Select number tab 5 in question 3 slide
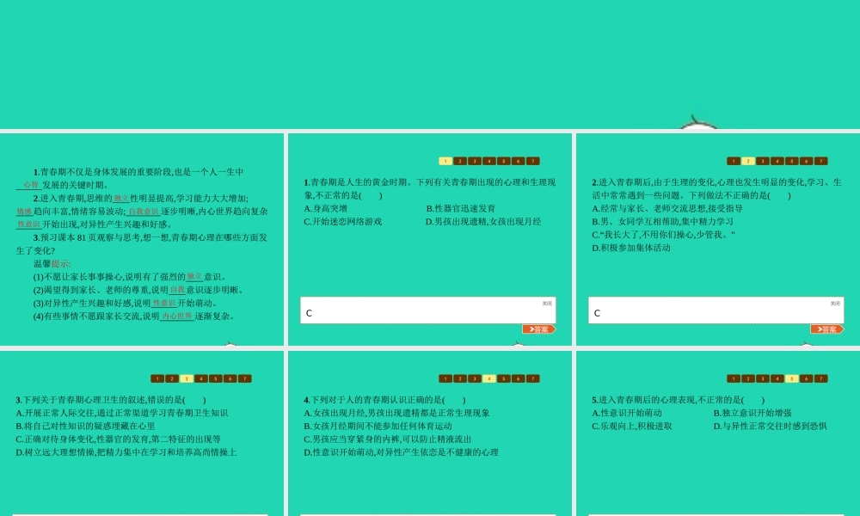 tap(216, 378)
